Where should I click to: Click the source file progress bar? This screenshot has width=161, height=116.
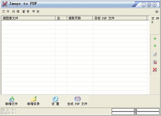[135, 110]
